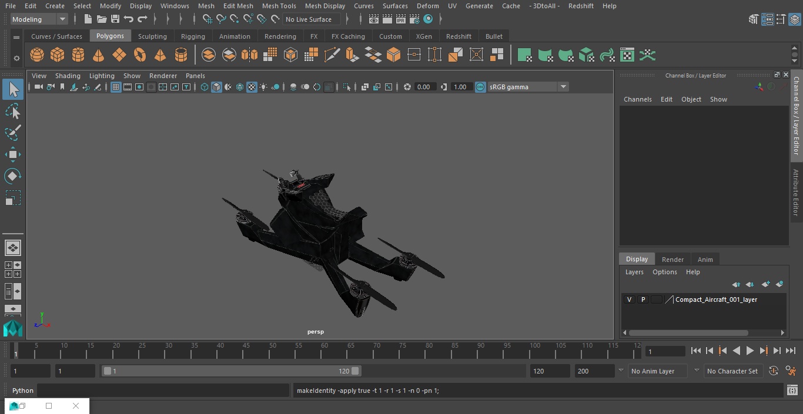Switch to the Rigging shelf tab

[193, 36]
